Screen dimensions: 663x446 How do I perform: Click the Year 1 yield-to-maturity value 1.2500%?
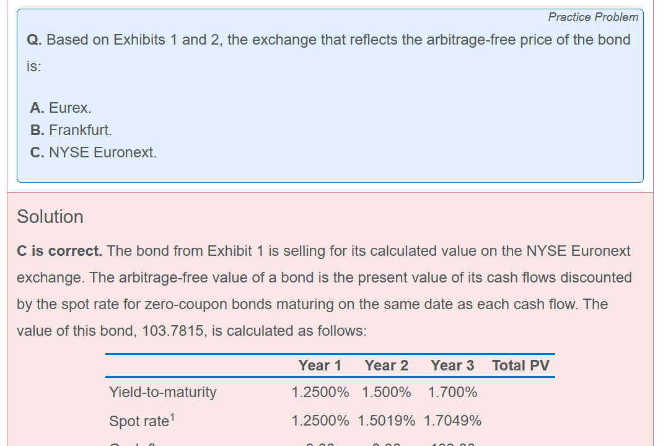point(320,392)
